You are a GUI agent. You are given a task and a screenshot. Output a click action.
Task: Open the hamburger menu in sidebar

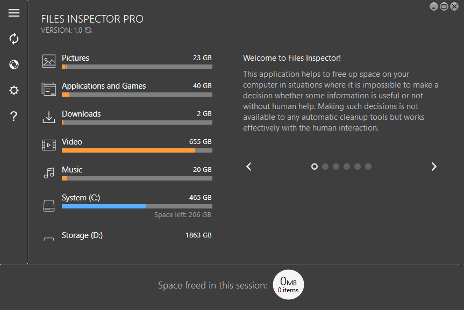14,13
